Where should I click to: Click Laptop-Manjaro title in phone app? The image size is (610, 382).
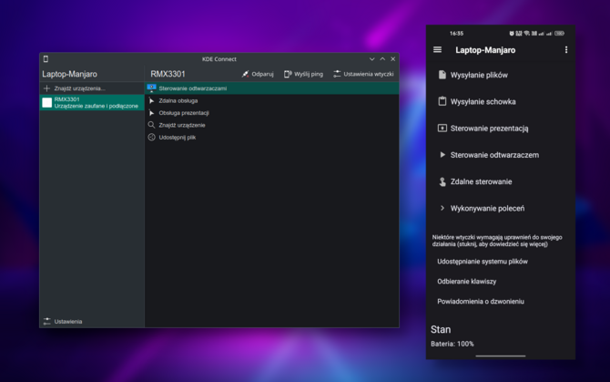click(485, 50)
